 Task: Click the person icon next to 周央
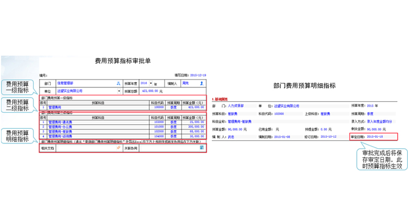(x=201, y=83)
